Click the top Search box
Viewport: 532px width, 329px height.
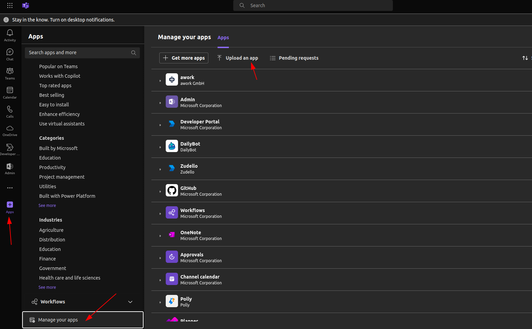[x=313, y=5]
